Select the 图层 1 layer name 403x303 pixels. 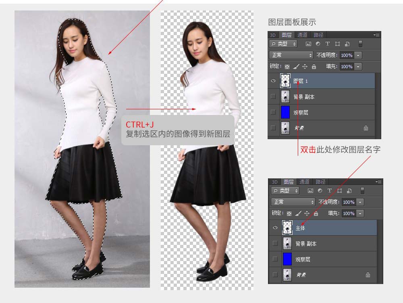click(x=301, y=81)
